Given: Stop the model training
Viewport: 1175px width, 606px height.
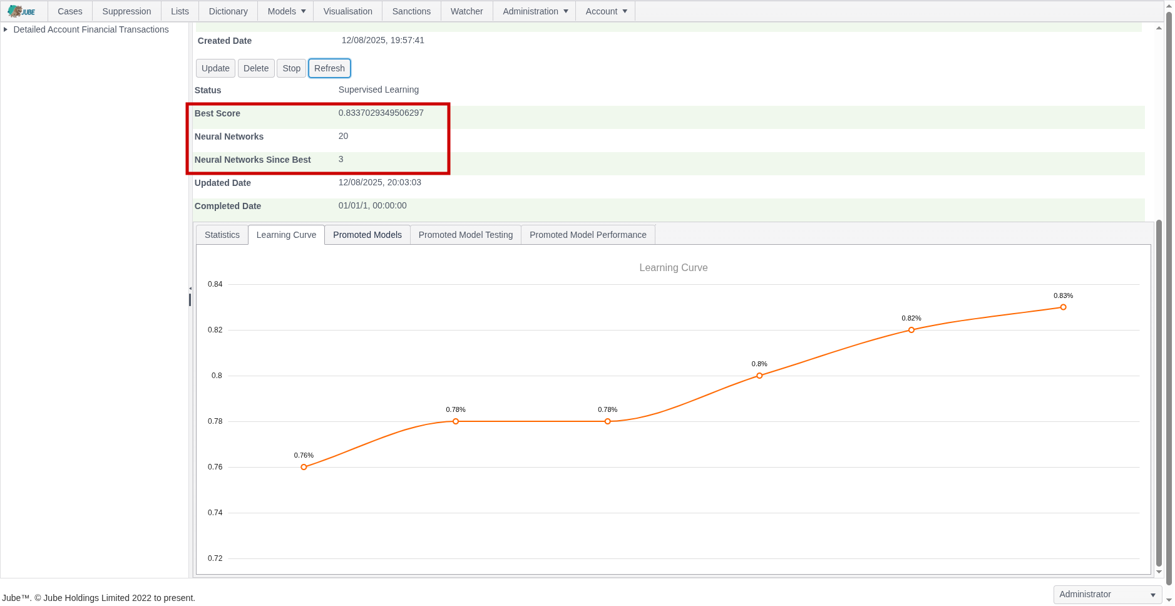Looking at the screenshot, I should (291, 68).
